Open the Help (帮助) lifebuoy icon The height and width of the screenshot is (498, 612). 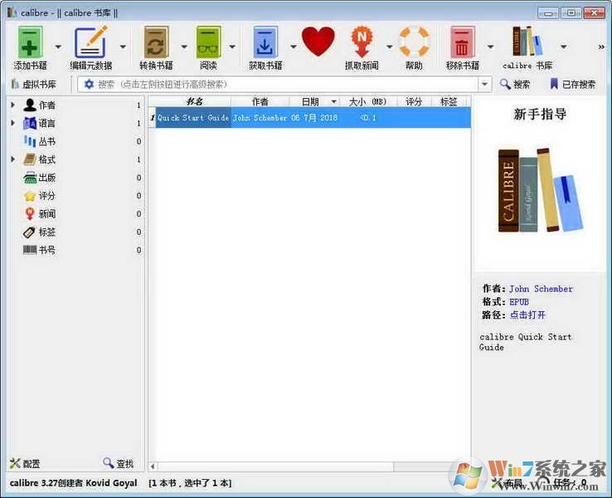[414, 41]
